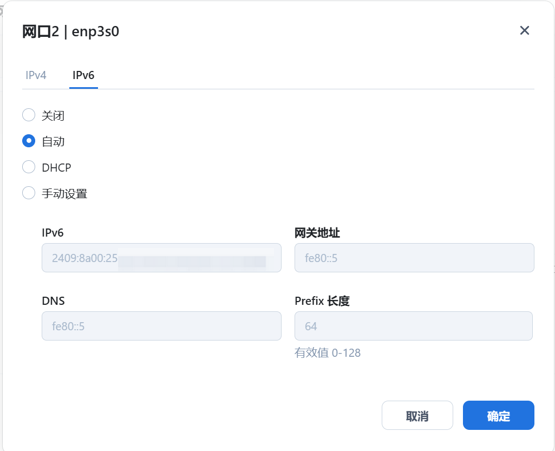555x451 pixels.
Task: Click the 关闭 option label text
Action: click(53, 115)
